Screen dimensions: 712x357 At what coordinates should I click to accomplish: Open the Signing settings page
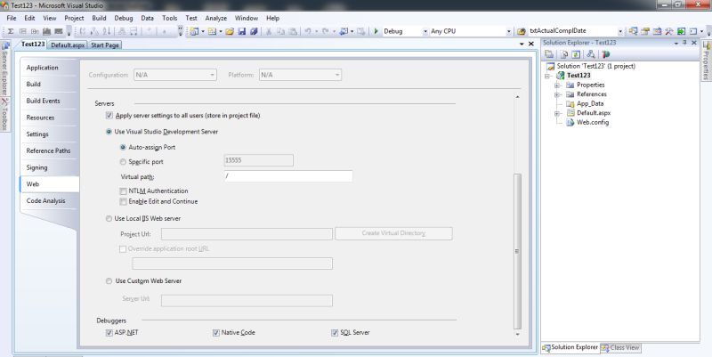pos(36,167)
